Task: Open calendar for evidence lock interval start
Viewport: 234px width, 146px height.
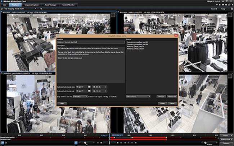Action: point(90,87)
